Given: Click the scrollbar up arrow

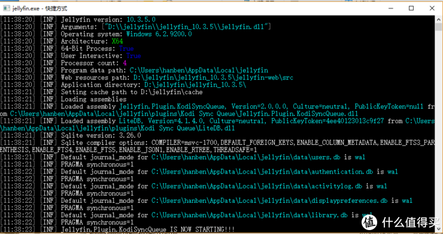Looking at the screenshot, I should pos(438,19).
